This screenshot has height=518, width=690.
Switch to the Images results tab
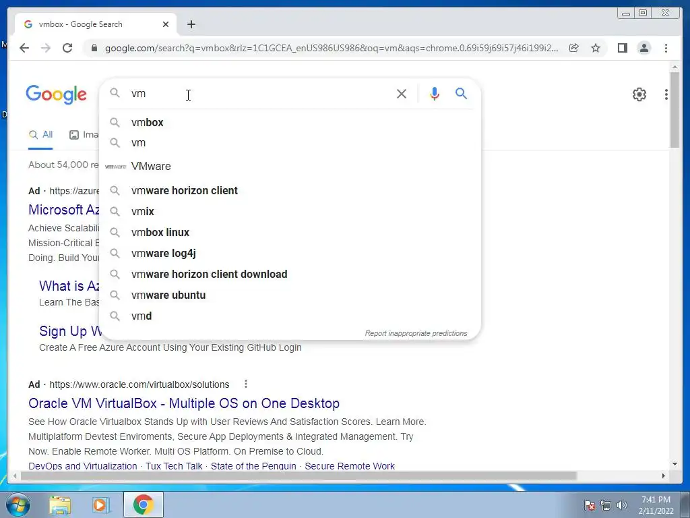(x=84, y=135)
